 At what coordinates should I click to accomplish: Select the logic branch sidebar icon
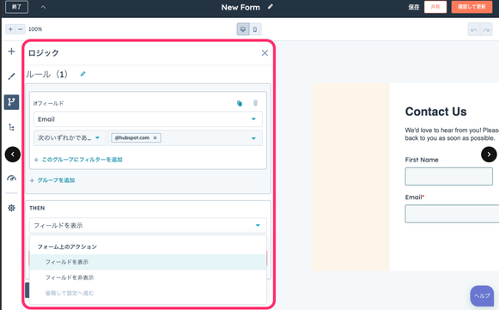click(x=11, y=102)
